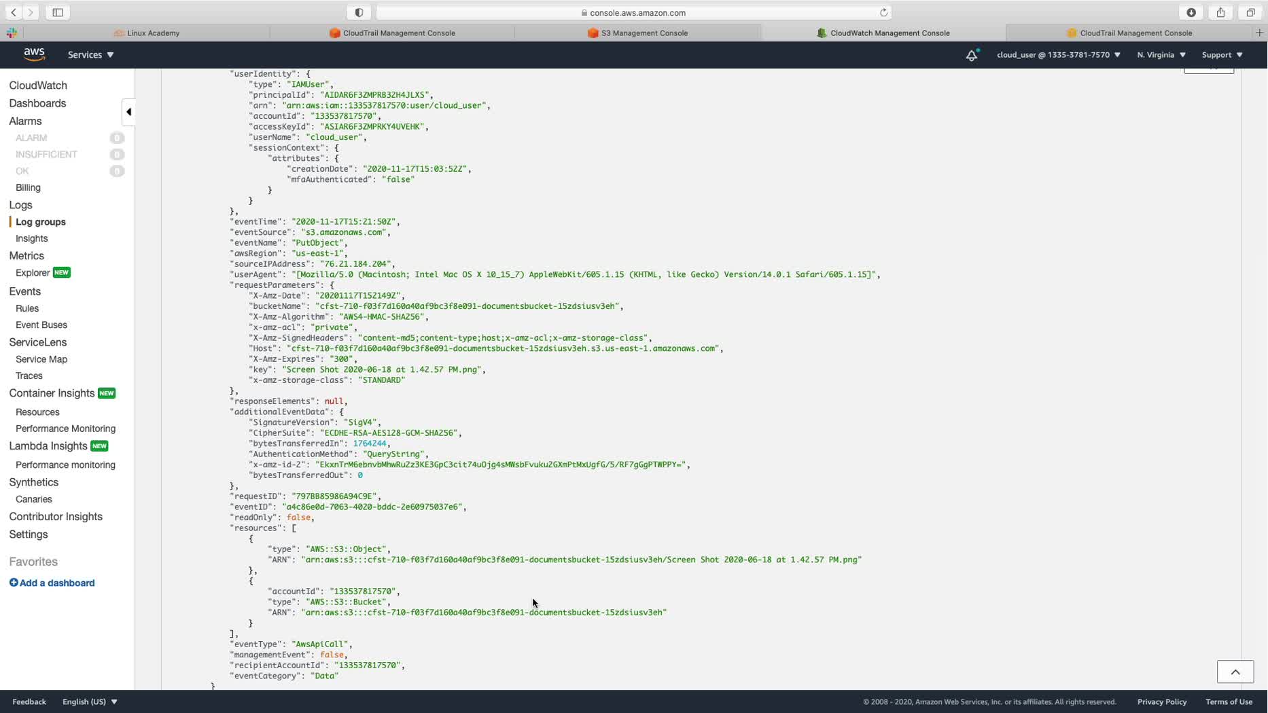Add a new Safari tab
This screenshot has width=1268, height=713.
[x=1259, y=33]
